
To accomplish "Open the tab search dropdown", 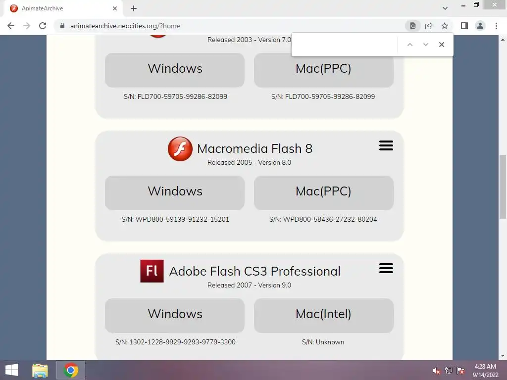I will (445, 8).
